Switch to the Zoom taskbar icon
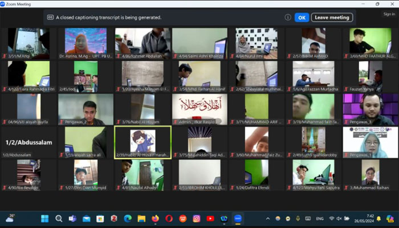 [x=238, y=218]
